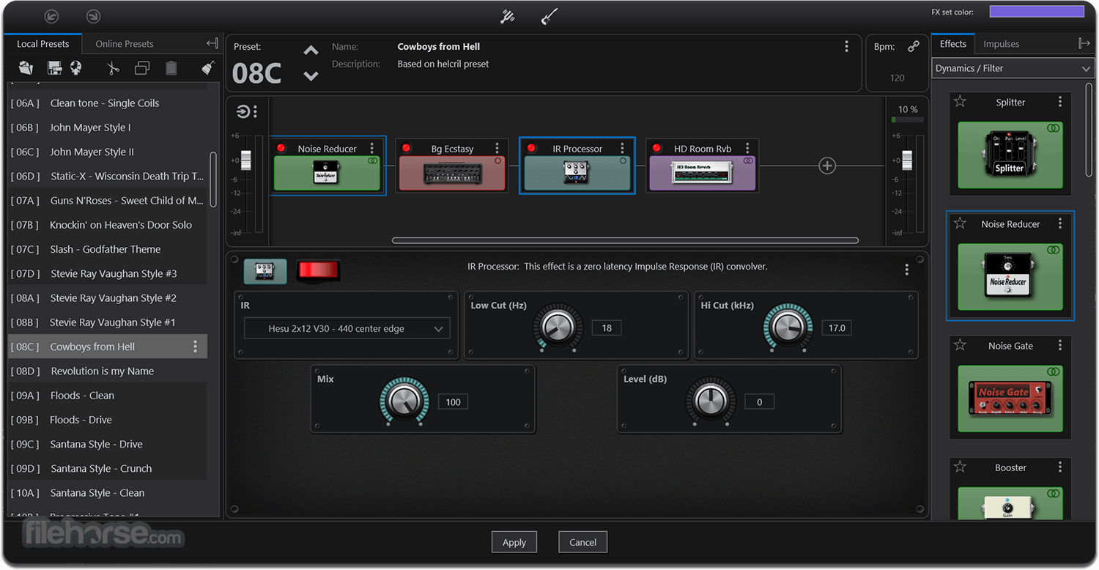Open preset folder icon in the presets toolbar
The image size is (1099, 570).
click(26, 68)
